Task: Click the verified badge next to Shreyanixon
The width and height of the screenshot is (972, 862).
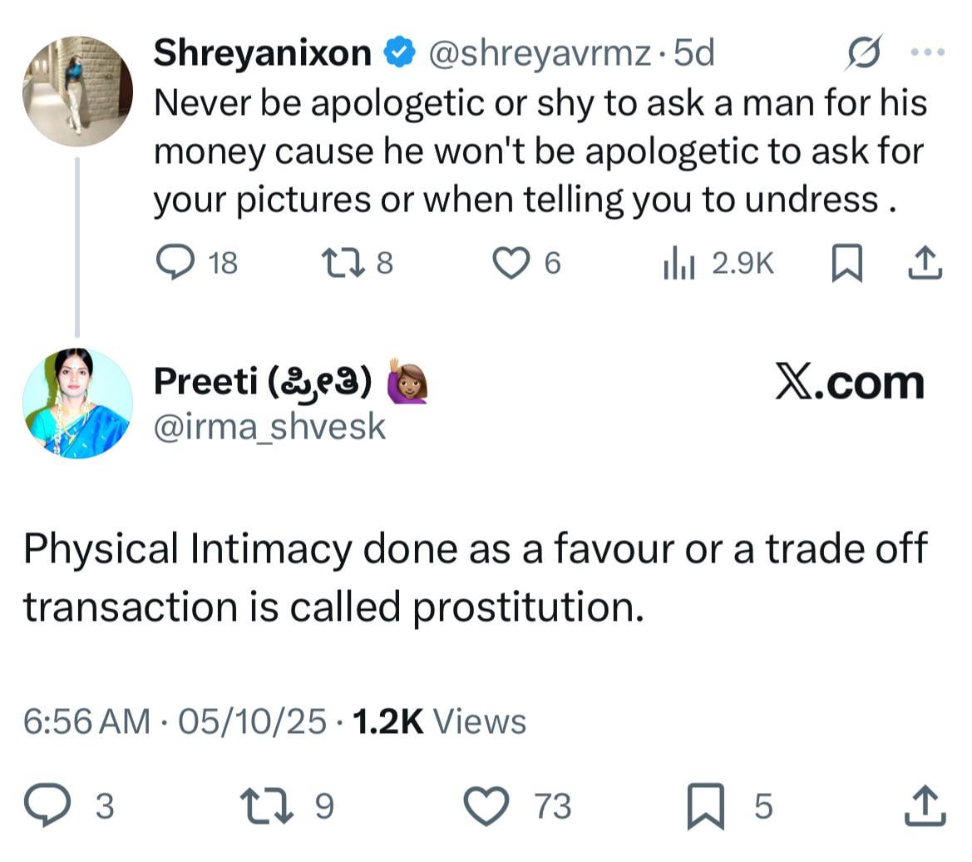Action: (x=400, y=54)
